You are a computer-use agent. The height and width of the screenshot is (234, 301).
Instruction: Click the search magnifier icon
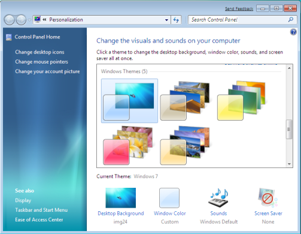pos(291,20)
